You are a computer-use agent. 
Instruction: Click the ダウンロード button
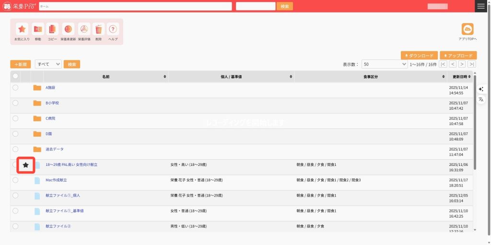(x=419, y=56)
